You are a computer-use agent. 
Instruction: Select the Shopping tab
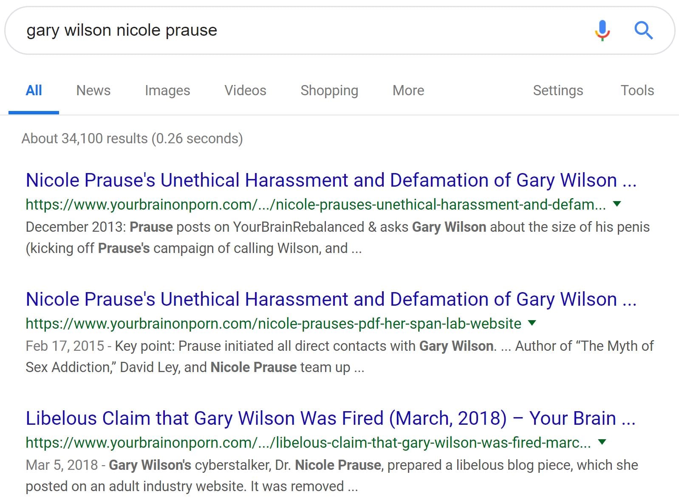point(329,91)
